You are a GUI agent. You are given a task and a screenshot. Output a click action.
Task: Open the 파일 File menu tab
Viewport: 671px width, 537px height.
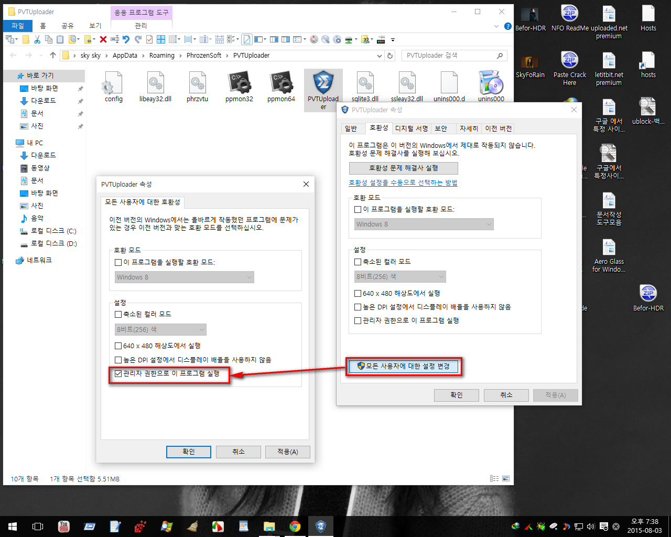coord(18,26)
